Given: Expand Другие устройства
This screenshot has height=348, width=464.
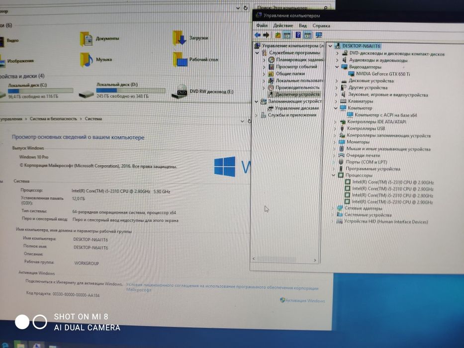Looking at the screenshot, I should coord(336,87).
